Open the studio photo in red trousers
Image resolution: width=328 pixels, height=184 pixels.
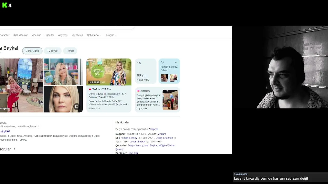point(22,85)
